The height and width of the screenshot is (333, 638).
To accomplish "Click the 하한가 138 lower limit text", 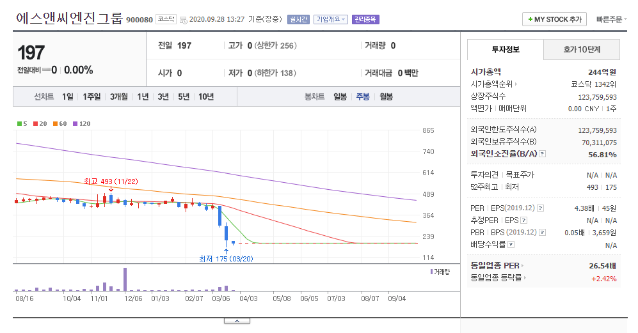I will tap(275, 73).
